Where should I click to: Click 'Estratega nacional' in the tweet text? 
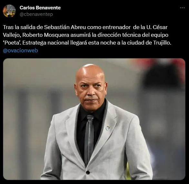[x=45, y=43]
